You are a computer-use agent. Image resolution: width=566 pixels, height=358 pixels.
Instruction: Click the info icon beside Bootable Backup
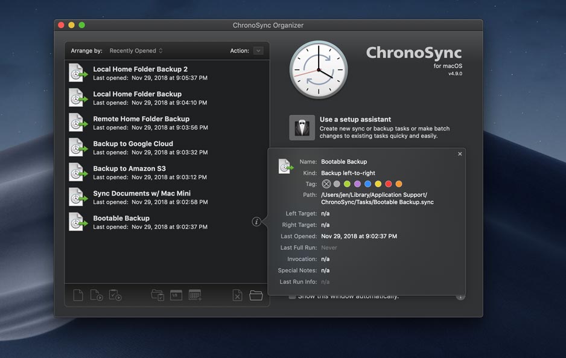[256, 222]
